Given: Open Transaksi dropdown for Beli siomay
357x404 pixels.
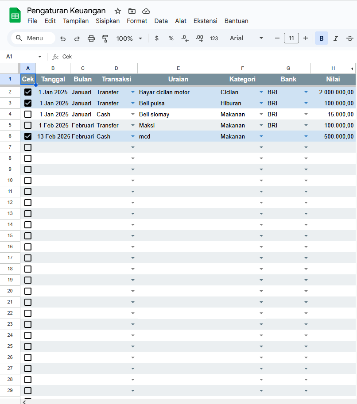Looking at the screenshot, I should point(133,114).
